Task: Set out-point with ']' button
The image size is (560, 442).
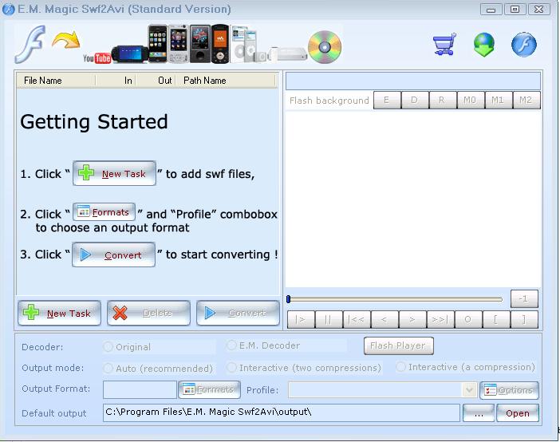Action: click(x=524, y=319)
